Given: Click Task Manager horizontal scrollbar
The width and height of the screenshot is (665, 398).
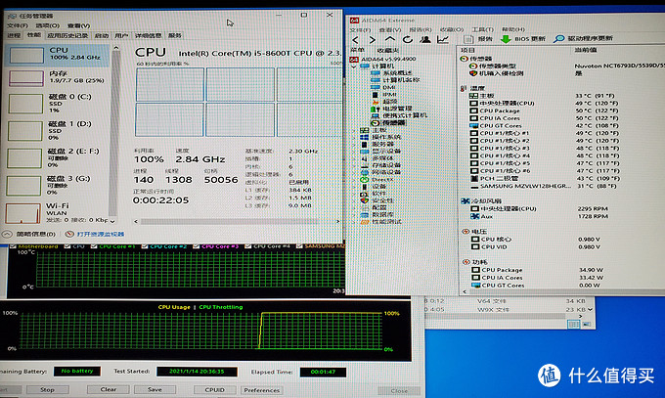Looking at the screenshot, I should click(x=229, y=221).
